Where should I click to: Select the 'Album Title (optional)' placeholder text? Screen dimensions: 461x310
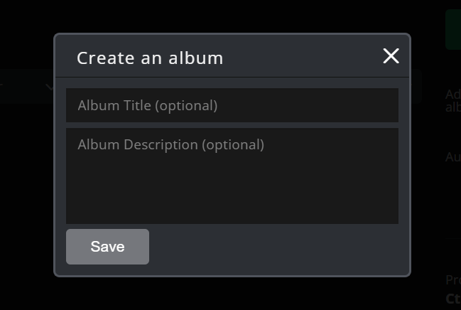click(148, 105)
